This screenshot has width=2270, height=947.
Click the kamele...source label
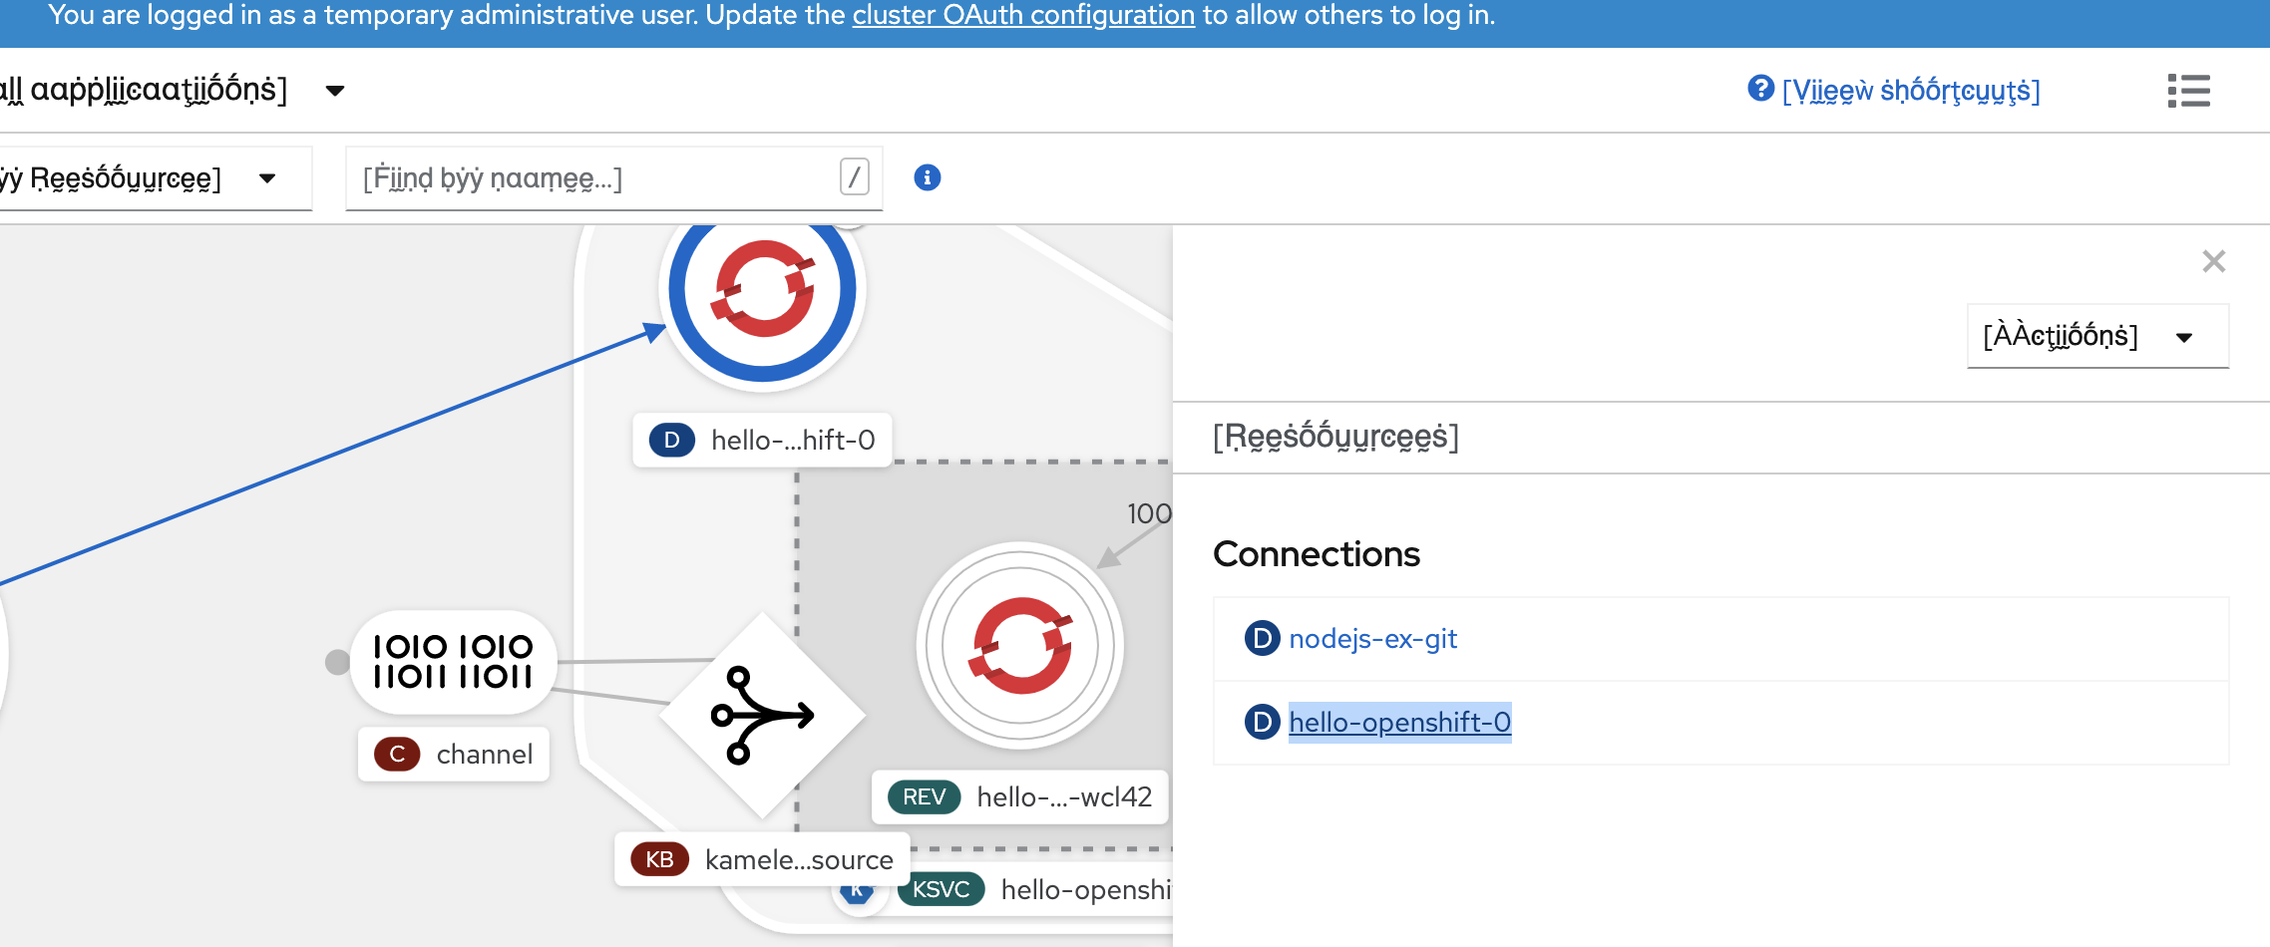coord(762,859)
